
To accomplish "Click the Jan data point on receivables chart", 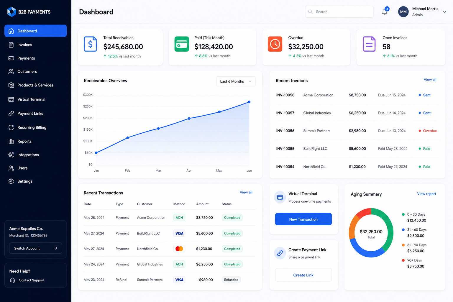I will [x=96, y=153].
